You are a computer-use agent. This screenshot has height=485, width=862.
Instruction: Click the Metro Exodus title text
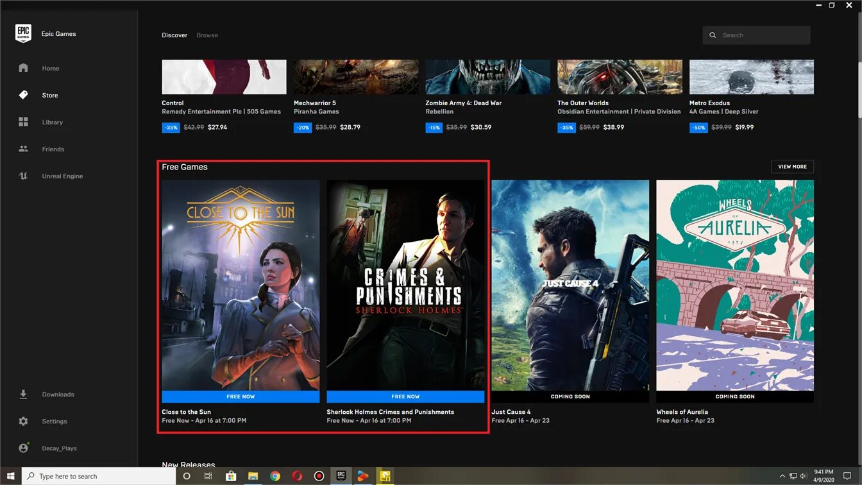pyautogui.click(x=709, y=103)
